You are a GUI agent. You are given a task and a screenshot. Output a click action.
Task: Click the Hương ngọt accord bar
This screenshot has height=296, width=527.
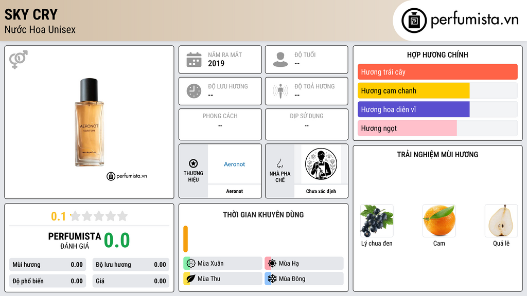(x=437, y=128)
